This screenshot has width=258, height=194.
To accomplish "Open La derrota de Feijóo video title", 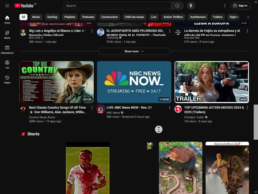I will point(212,33).
